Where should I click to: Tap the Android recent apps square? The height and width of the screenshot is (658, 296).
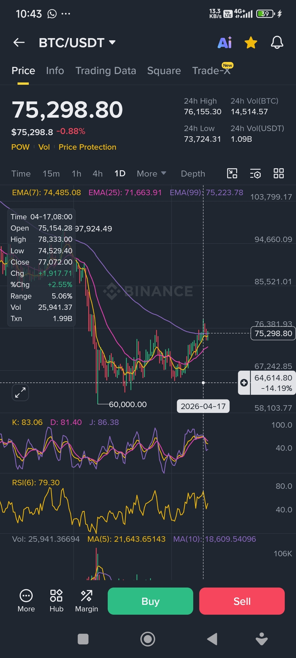[x=83, y=639]
